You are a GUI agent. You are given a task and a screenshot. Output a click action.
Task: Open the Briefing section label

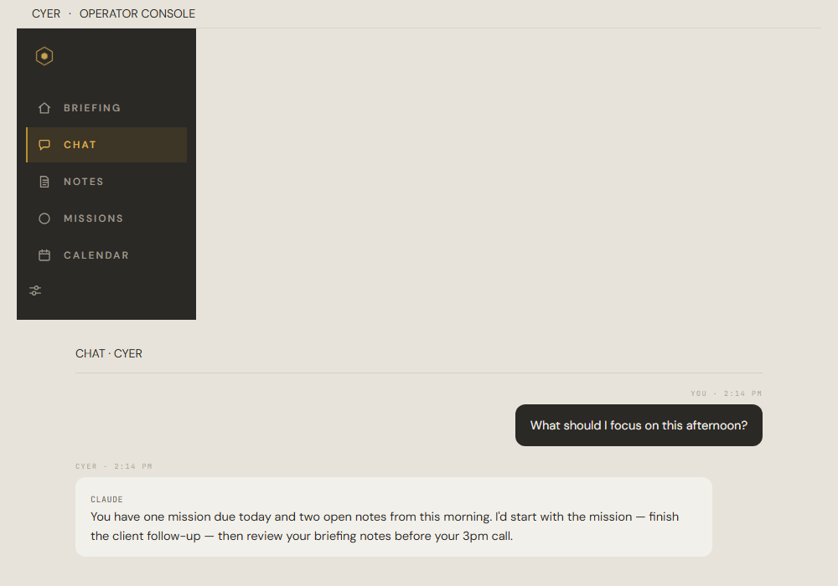pyautogui.click(x=92, y=108)
